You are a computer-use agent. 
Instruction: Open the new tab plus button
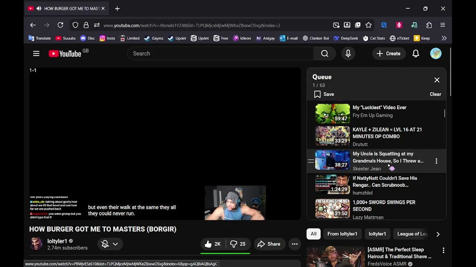(x=117, y=9)
